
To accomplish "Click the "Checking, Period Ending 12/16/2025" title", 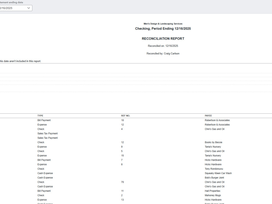I will tap(163, 29).
